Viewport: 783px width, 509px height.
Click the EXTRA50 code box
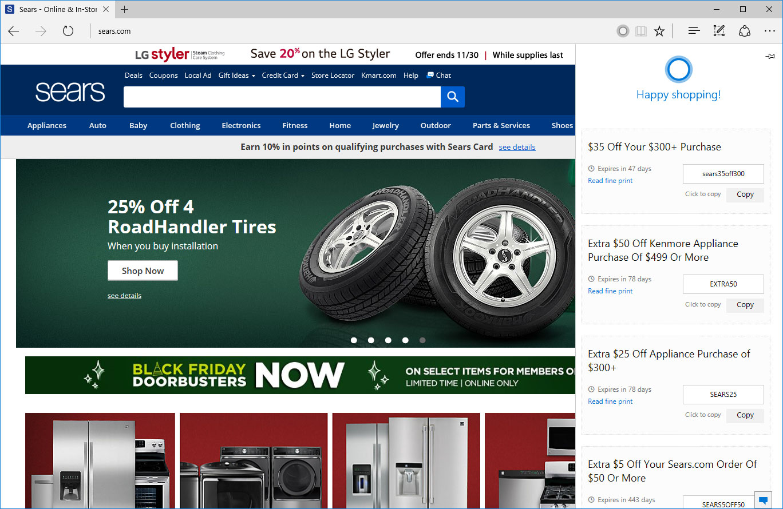point(723,284)
